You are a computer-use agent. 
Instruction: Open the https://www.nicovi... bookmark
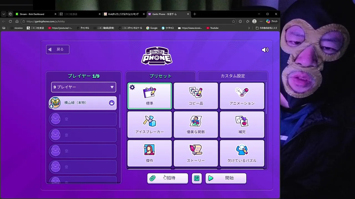pos(190,28)
